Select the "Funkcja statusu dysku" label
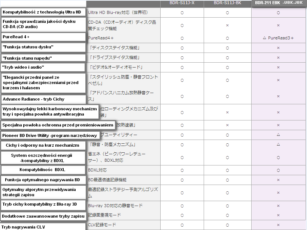 click(x=43, y=47)
